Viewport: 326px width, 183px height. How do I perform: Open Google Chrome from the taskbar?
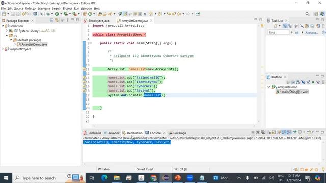point(153,178)
